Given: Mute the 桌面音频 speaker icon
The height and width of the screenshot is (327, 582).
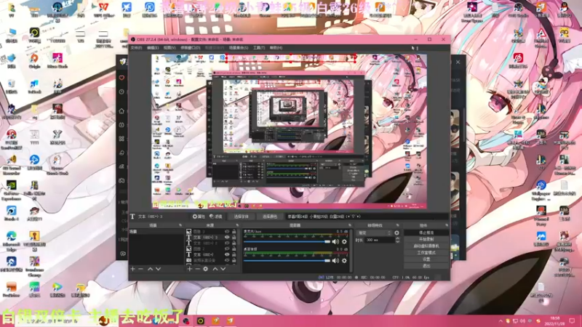Looking at the screenshot, I should click(335, 261).
